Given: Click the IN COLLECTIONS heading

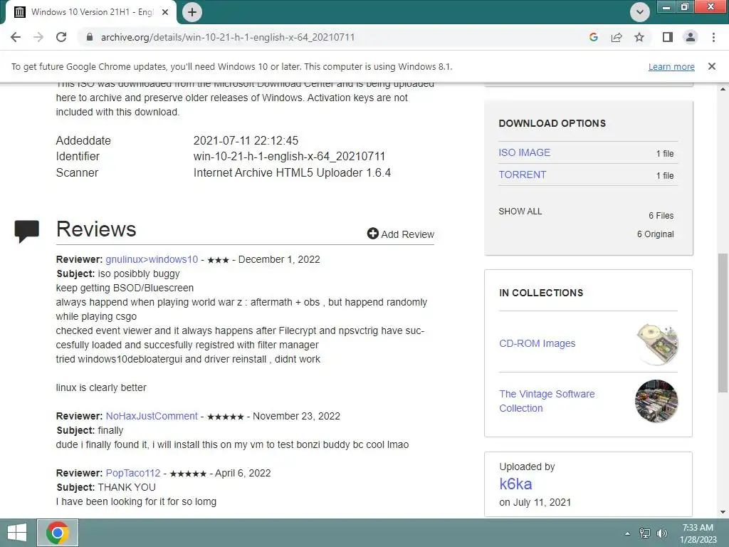Looking at the screenshot, I should [541, 293].
